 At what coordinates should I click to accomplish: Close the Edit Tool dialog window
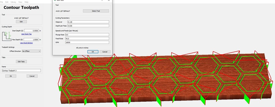click(x=109, y=1)
